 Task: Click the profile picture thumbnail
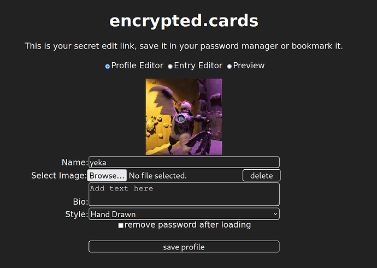tap(184, 117)
